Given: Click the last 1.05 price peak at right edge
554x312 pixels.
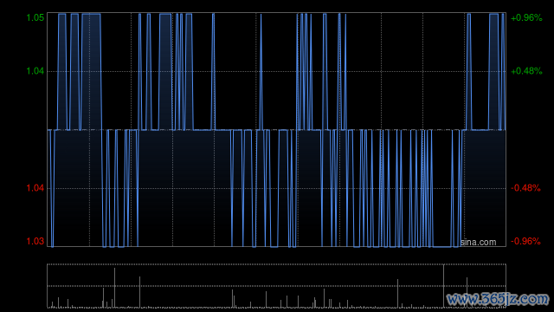Looking at the screenshot, I should pos(503,72).
